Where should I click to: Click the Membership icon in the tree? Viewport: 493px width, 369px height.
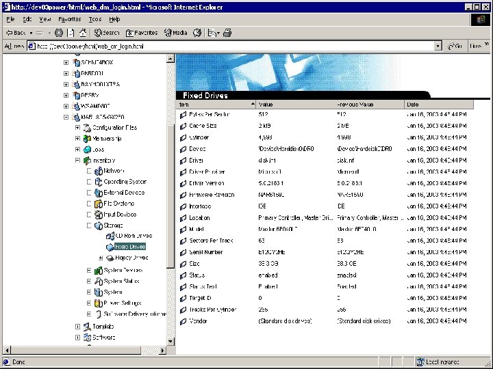(x=87, y=139)
